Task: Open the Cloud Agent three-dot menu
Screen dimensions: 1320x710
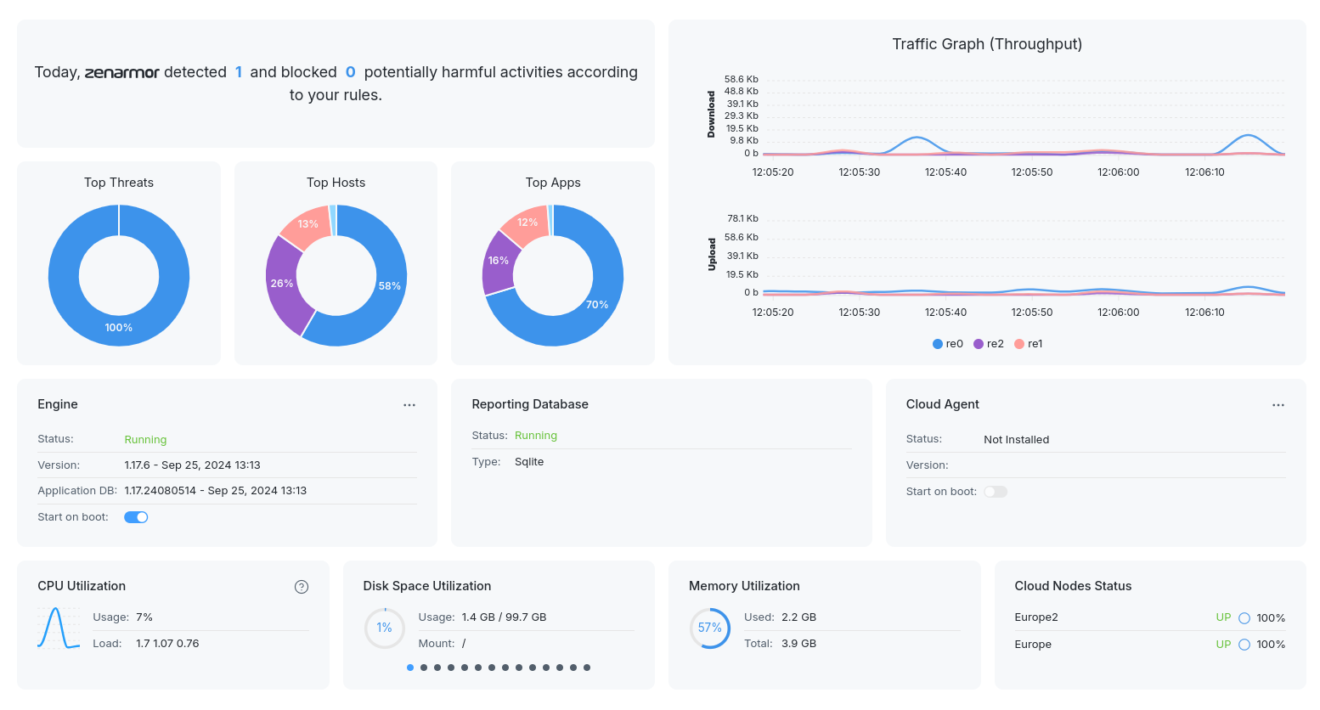Action: click(x=1278, y=405)
